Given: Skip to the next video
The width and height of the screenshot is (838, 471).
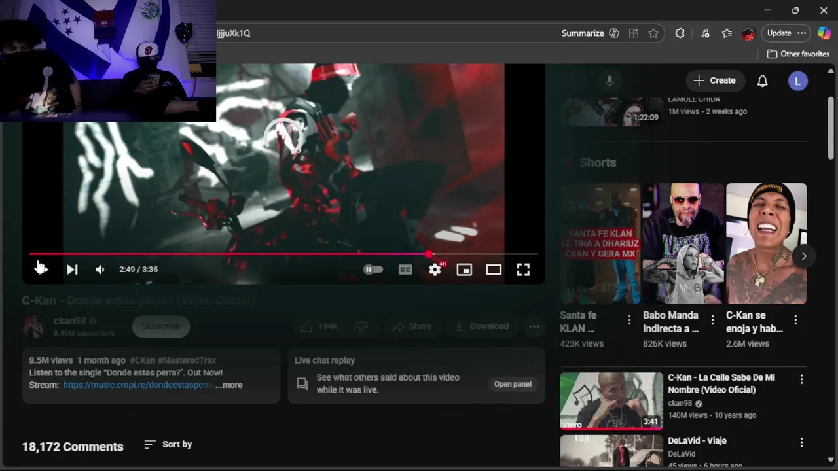Looking at the screenshot, I should [x=72, y=270].
